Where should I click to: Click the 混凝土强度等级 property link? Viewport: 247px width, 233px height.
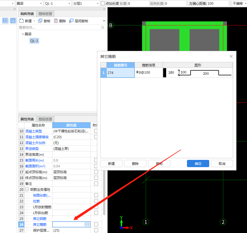coord(37,137)
